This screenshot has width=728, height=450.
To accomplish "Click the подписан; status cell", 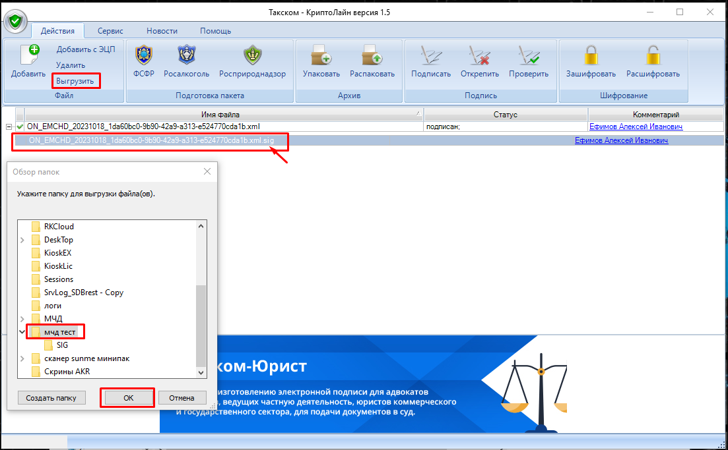I will [x=506, y=127].
